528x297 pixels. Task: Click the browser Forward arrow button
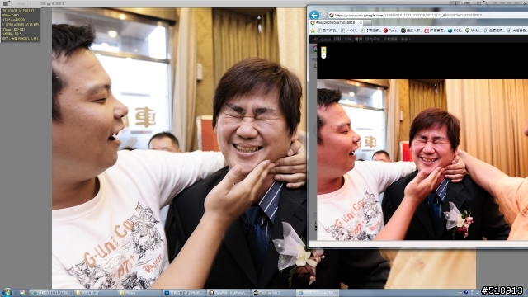pos(323,15)
